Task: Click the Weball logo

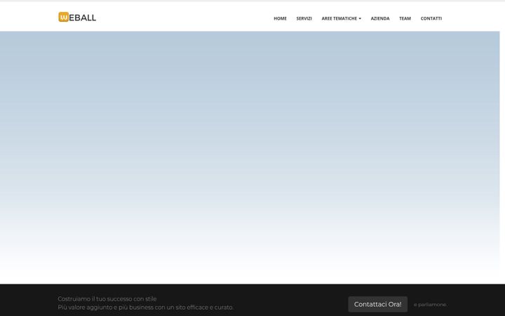Action: pyautogui.click(x=77, y=17)
